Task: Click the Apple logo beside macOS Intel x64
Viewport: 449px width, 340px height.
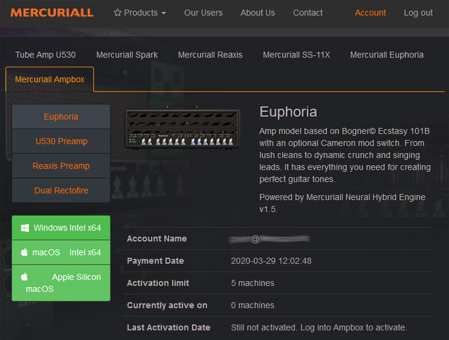Action: [x=24, y=252]
